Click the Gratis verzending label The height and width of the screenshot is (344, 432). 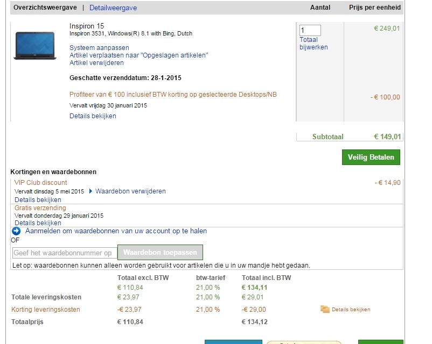pyautogui.click(x=40, y=208)
